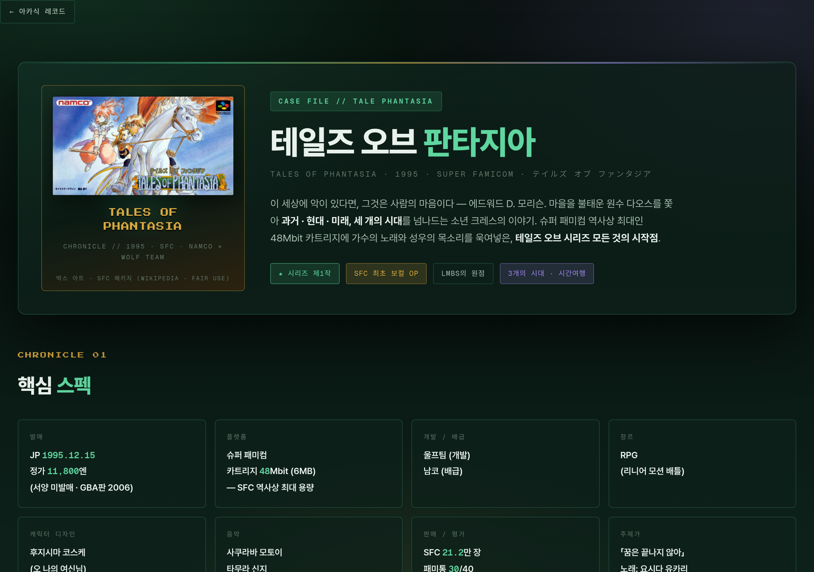Viewport: 814px width, 572px height.
Task: Click the pixel TALES OF PHANTASIA caption
Action: (x=142, y=219)
